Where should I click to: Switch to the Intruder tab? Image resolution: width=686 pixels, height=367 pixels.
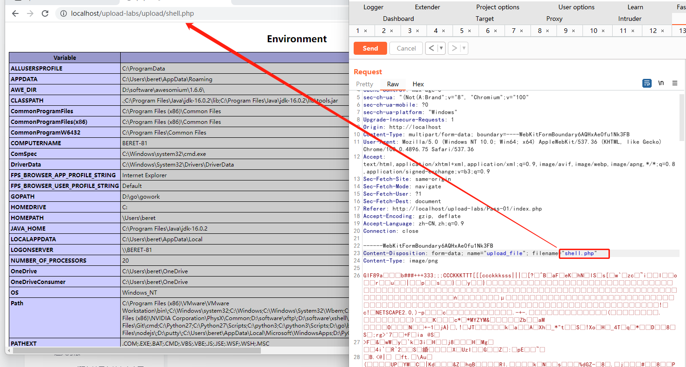(630, 19)
